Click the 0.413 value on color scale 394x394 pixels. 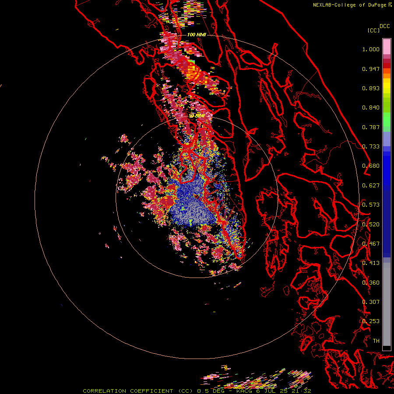point(371,263)
